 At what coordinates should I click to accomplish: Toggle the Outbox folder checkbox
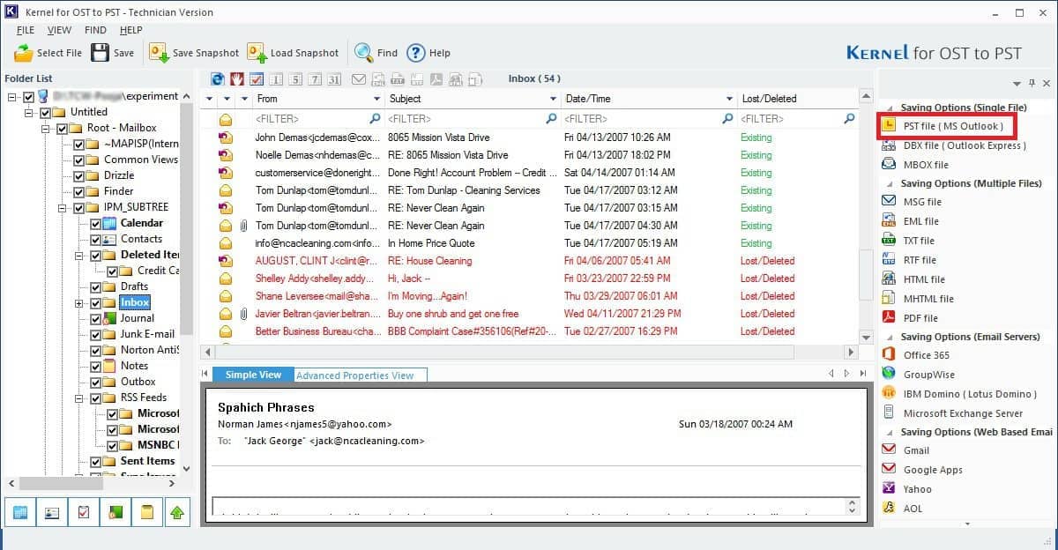96,383
